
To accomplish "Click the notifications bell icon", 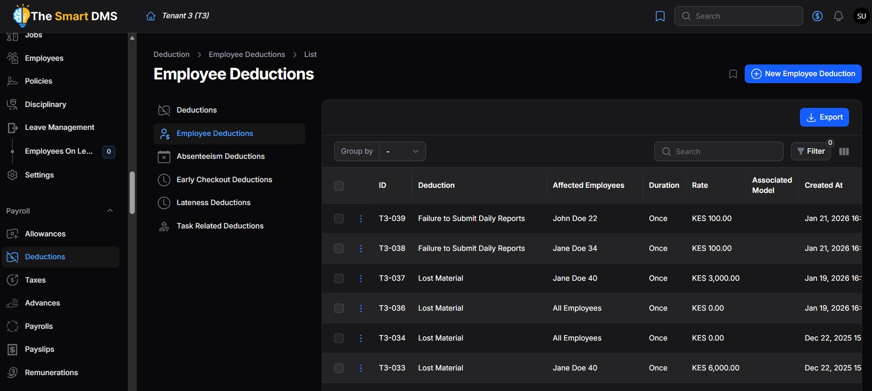I will click(x=838, y=16).
